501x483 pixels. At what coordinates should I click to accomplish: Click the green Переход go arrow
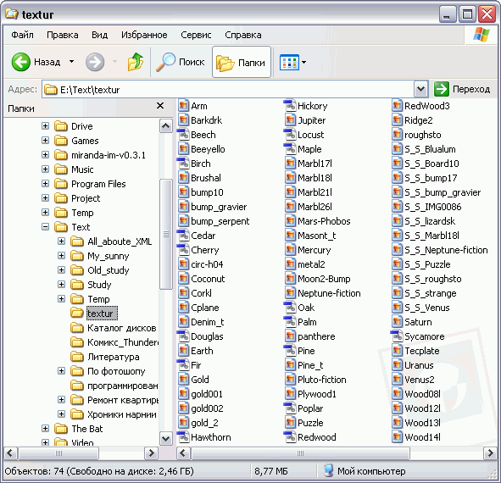(x=442, y=89)
